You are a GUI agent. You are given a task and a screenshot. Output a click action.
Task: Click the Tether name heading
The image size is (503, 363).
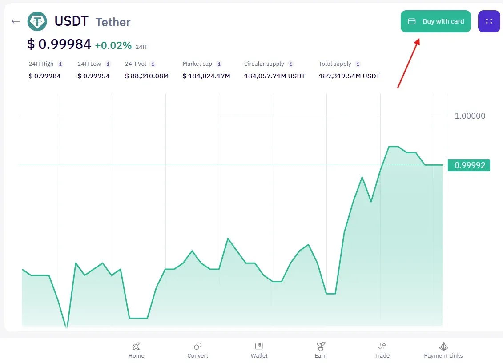click(113, 22)
